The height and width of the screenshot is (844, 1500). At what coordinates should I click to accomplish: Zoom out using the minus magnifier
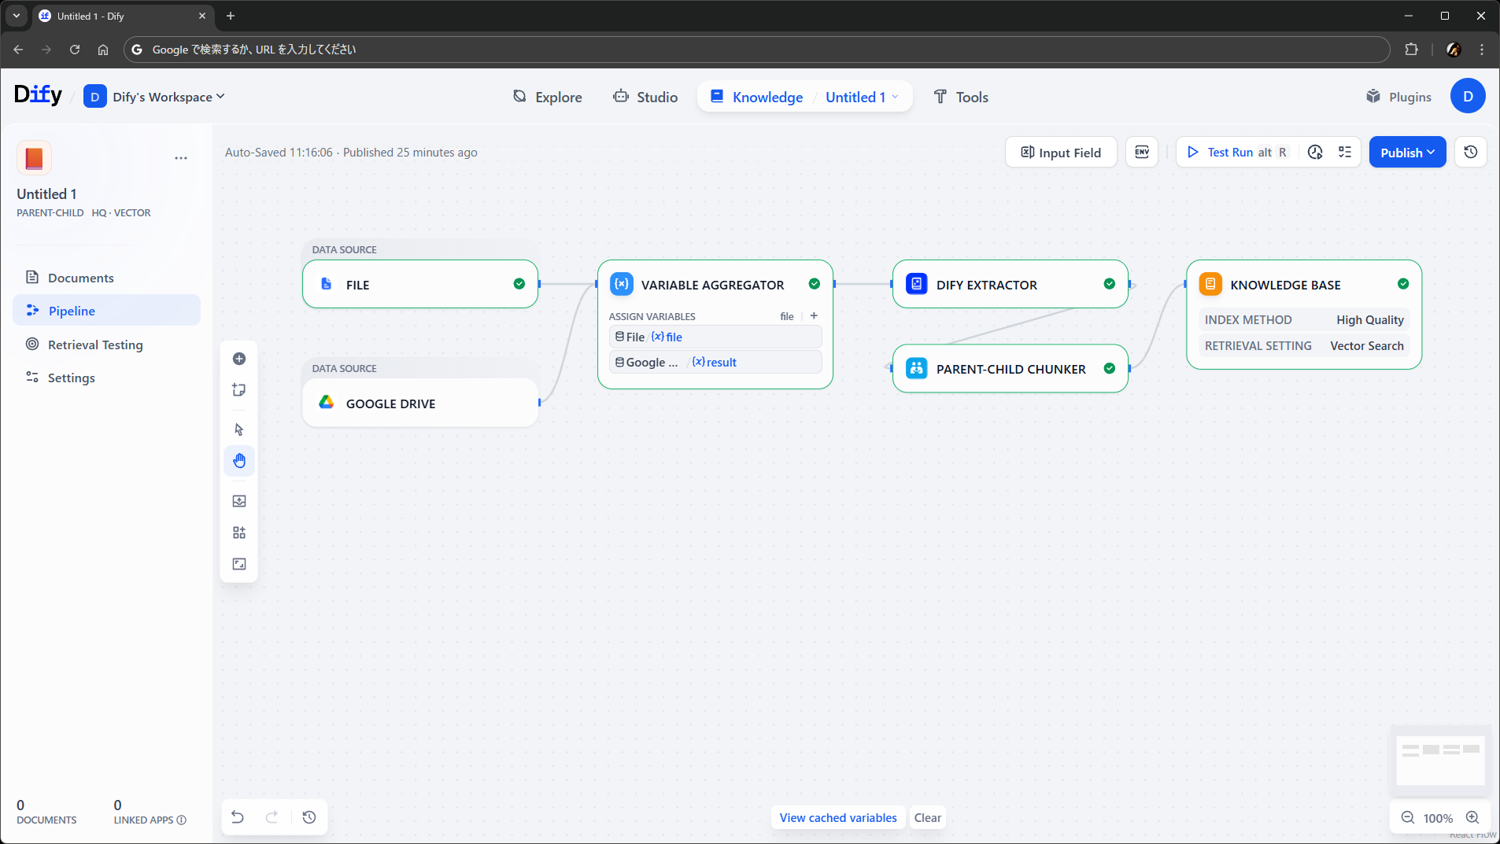click(x=1408, y=818)
